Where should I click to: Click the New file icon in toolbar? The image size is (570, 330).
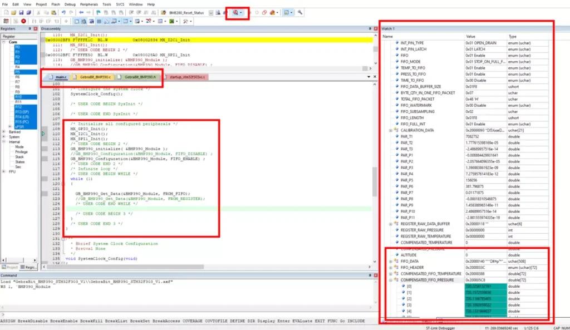[6, 13]
